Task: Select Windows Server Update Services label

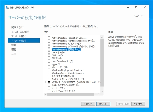Action: coord(68,73)
